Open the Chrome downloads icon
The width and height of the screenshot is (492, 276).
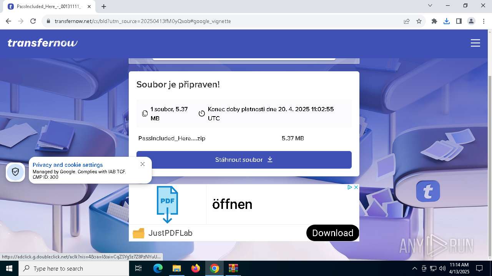[x=447, y=21]
